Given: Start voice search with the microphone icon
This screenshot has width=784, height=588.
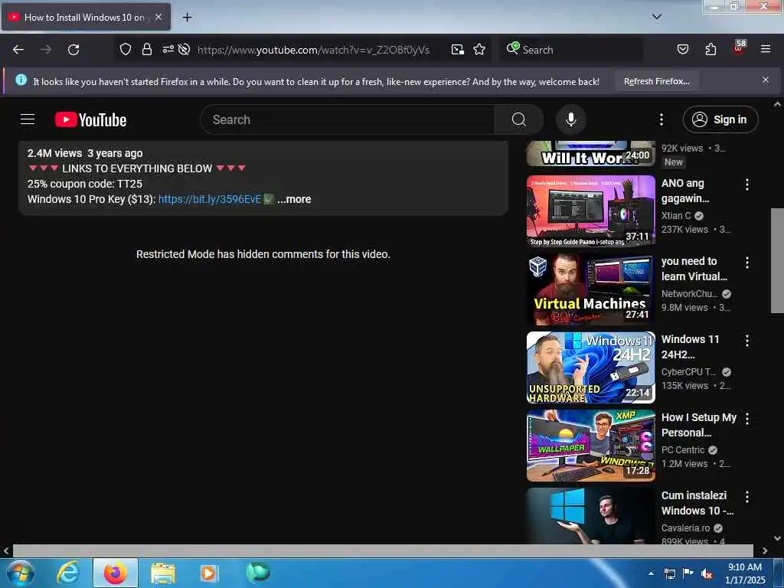Looking at the screenshot, I should coord(570,119).
